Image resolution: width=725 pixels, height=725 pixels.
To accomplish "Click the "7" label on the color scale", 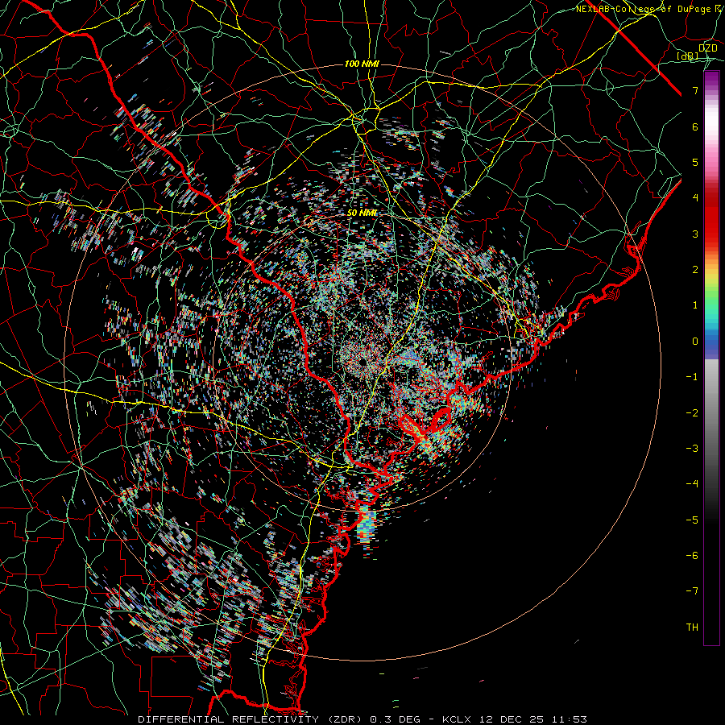I will coord(695,90).
